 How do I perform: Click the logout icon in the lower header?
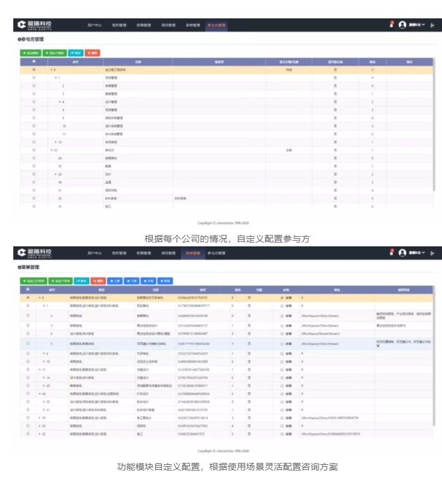pyautogui.click(x=433, y=253)
